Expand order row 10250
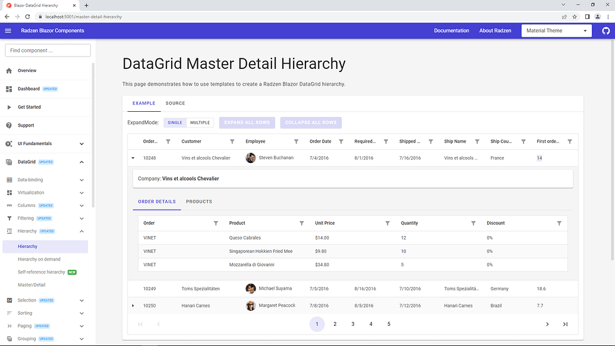This screenshot has height=346, width=615. click(133, 306)
